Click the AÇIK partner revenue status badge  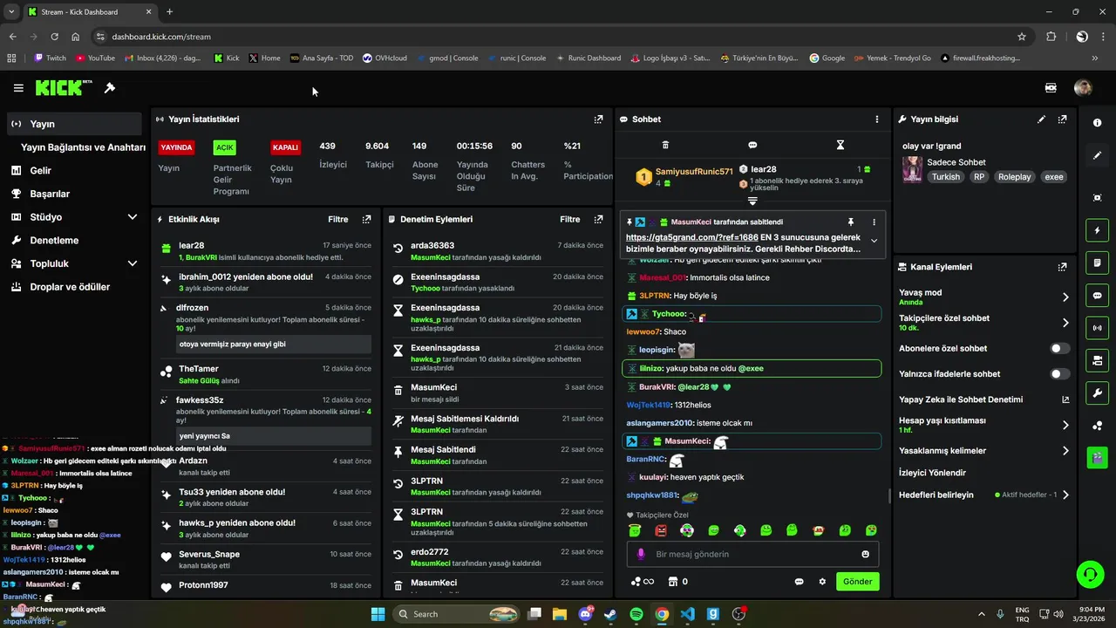[x=225, y=147]
